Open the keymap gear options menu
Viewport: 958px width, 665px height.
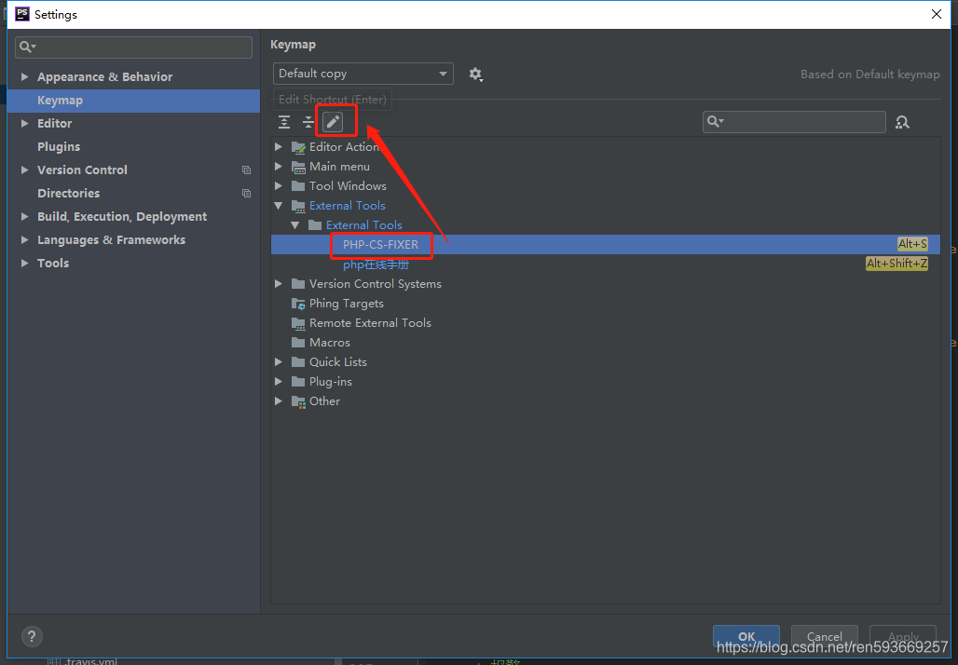pos(475,75)
